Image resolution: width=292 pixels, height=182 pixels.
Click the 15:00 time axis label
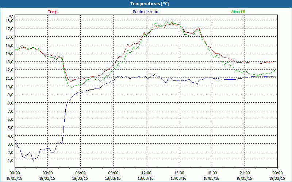(179, 173)
